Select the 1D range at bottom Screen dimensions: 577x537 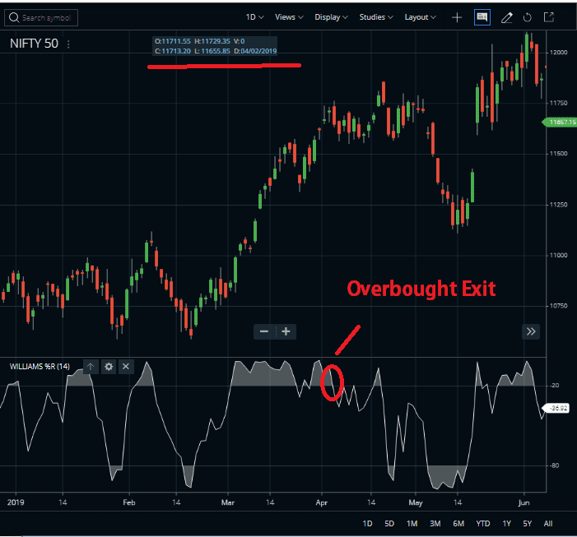(x=367, y=523)
